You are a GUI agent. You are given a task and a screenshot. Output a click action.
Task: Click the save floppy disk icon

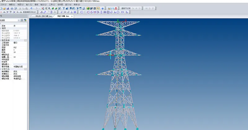pyautogui.click(x=7, y=8)
